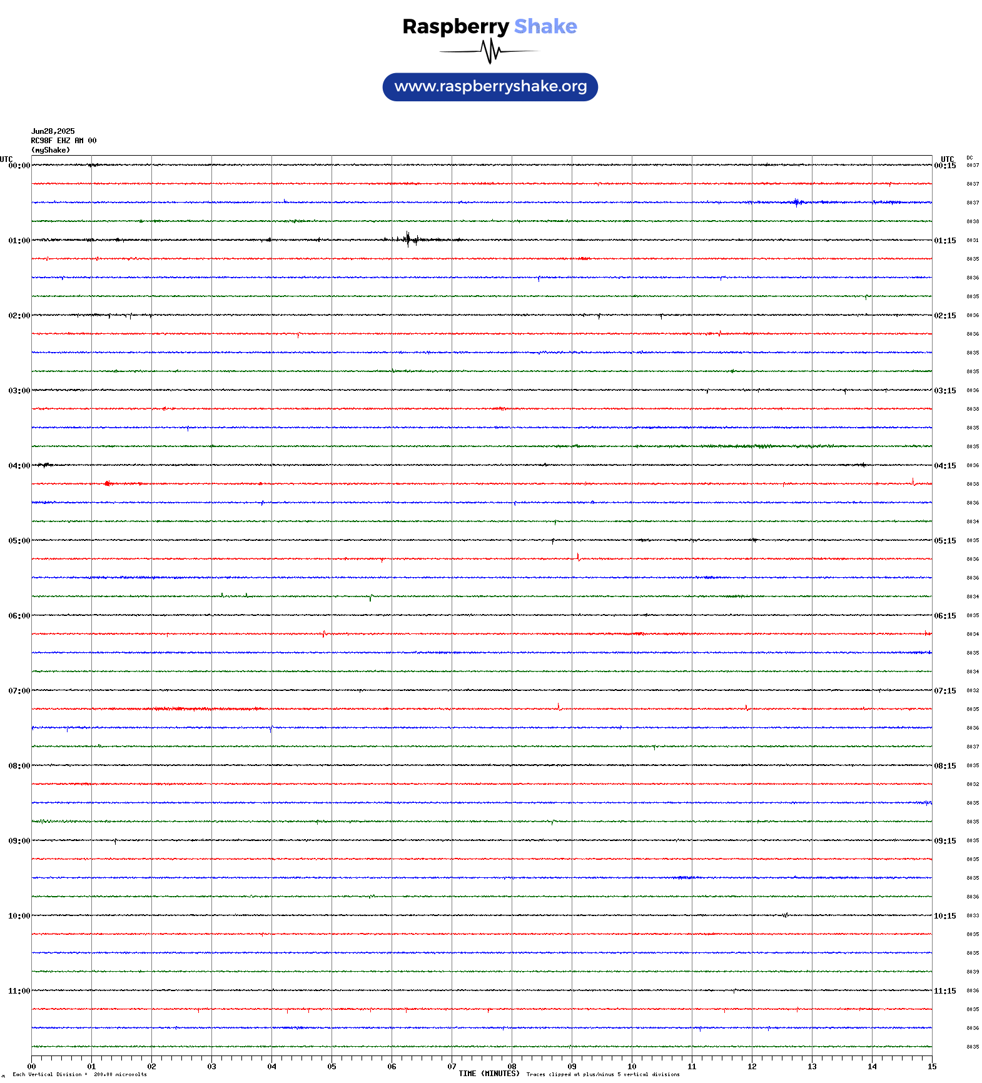This screenshot has width=982, height=1083.
Task: Click the 04:15 label on the right axis
Action: point(945,466)
